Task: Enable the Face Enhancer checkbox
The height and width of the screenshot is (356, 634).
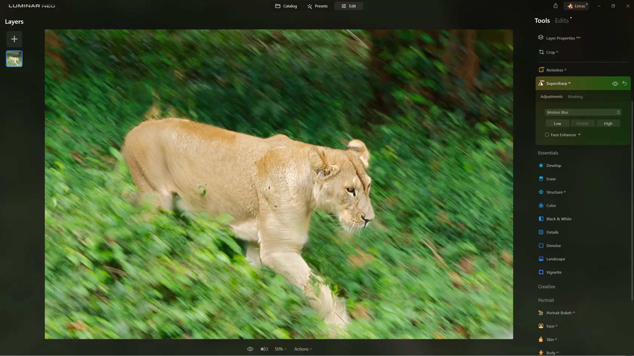Action: (547, 135)
